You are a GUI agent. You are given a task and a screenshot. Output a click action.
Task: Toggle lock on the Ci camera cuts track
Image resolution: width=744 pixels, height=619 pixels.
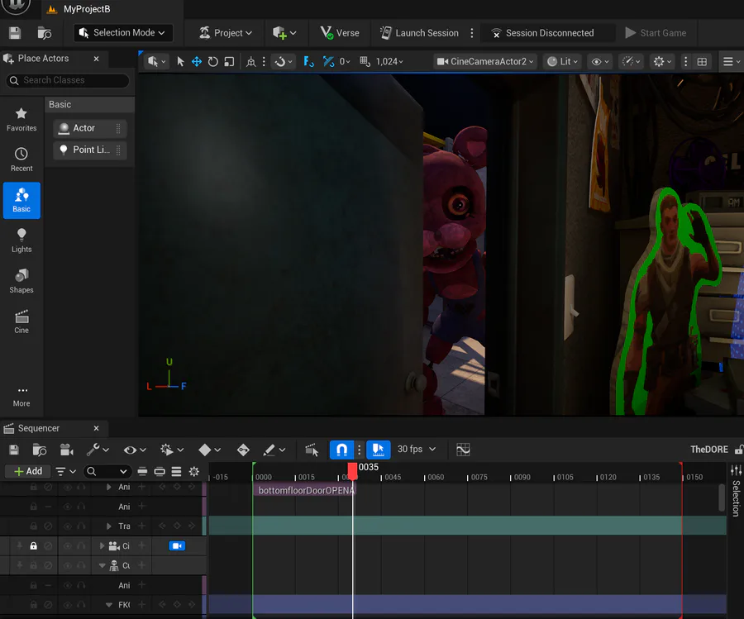33,546
